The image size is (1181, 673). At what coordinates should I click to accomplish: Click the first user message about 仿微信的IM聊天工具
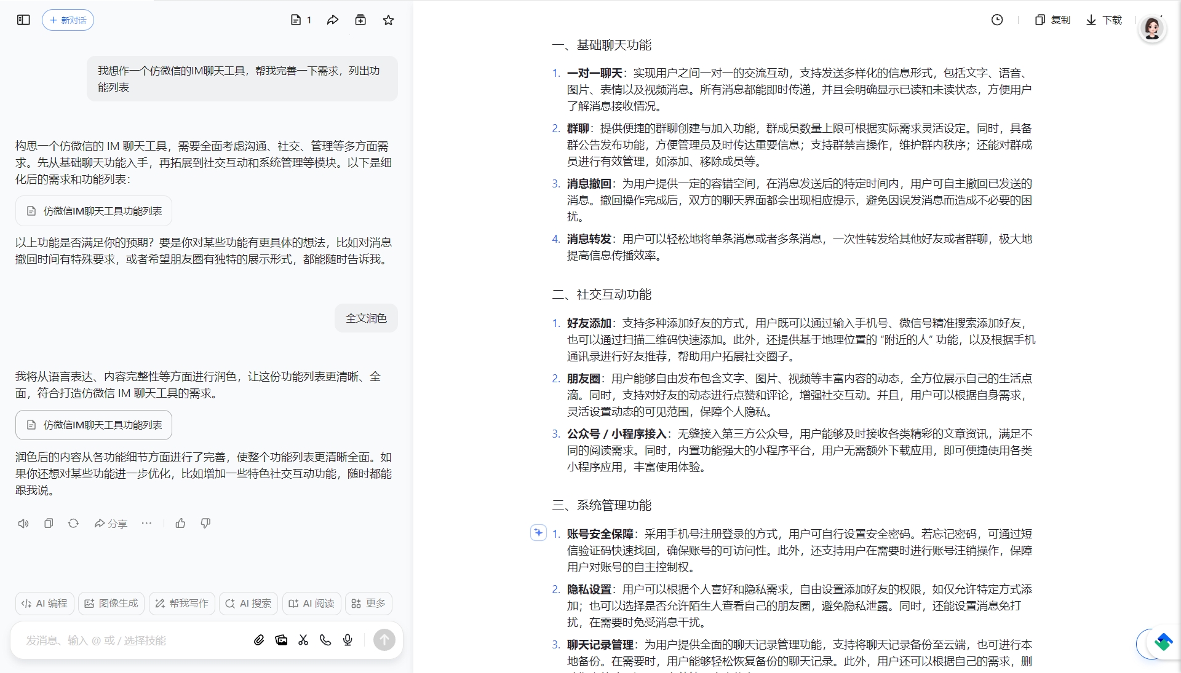(242, 79)
